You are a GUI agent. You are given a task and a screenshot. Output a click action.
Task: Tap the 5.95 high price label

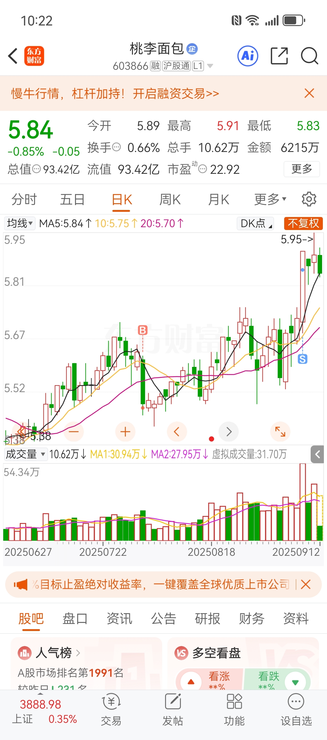tap(297, 239)
